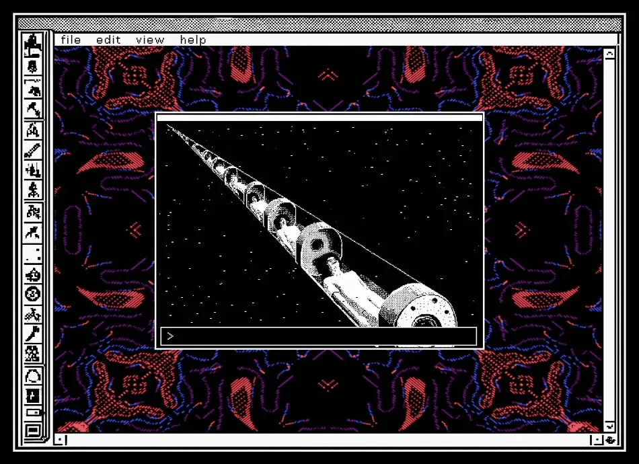Click the vertical scrollbar down arrow

pyautogui.click(x=609, y=426)
